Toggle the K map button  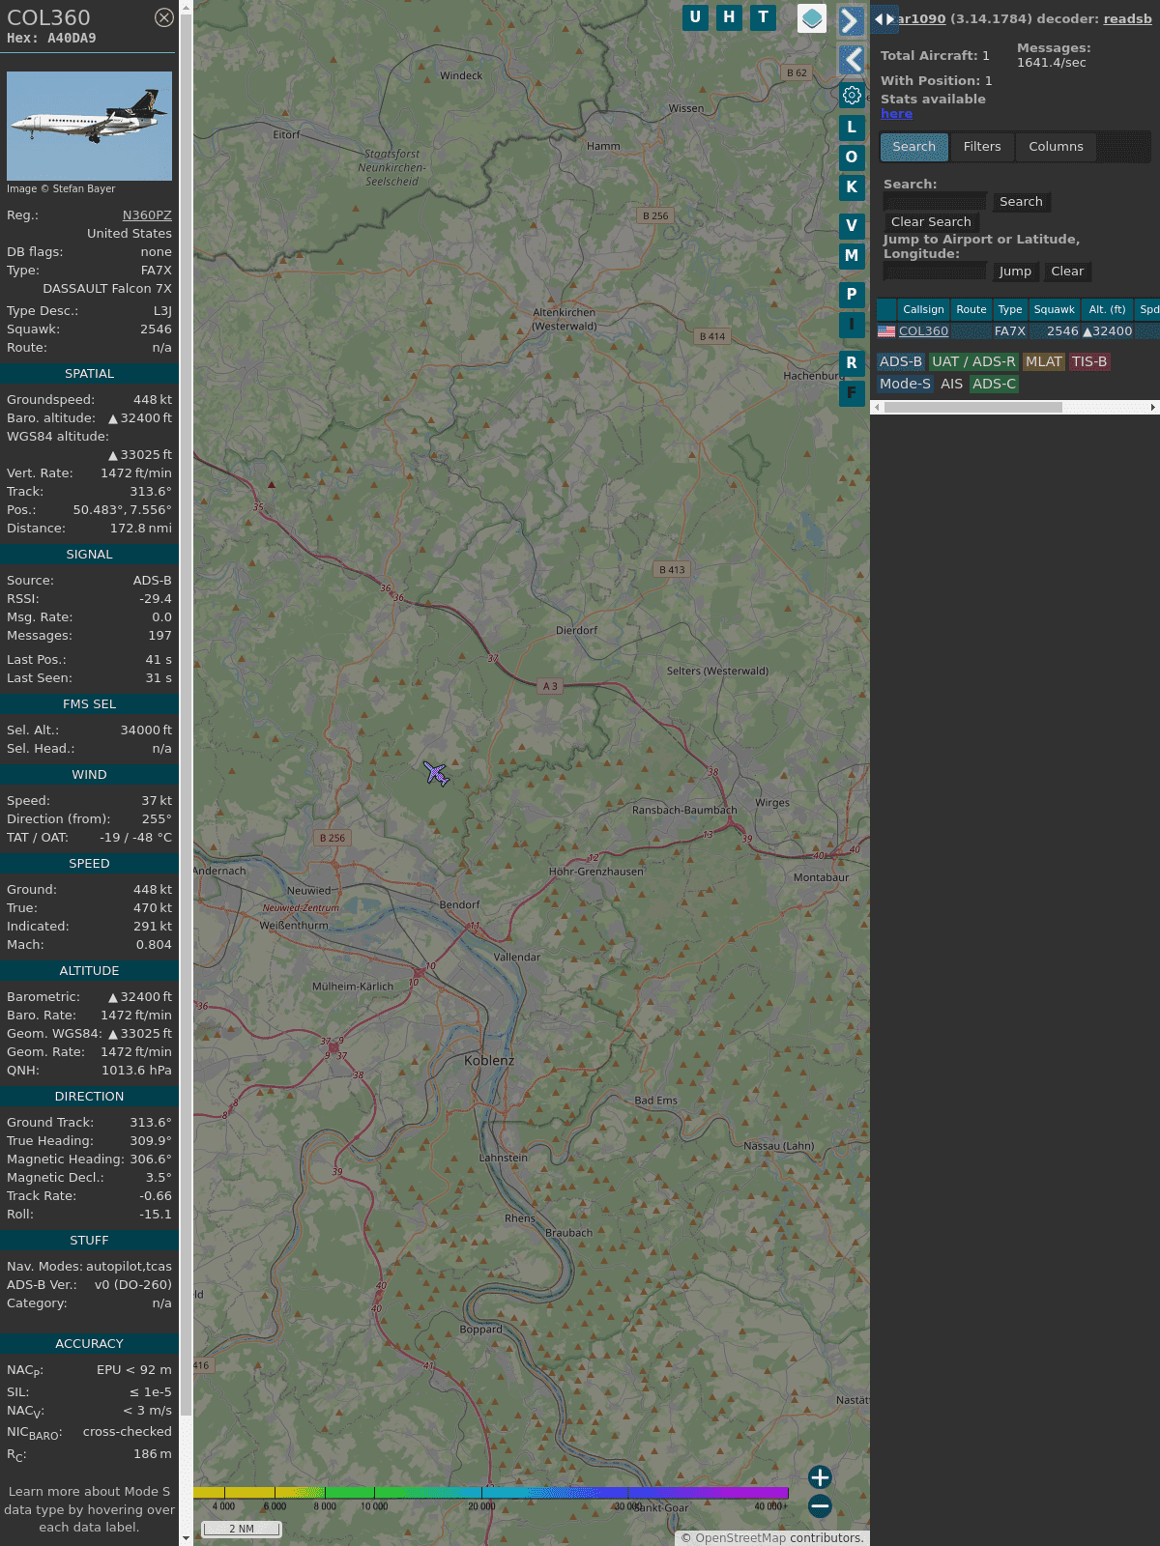(x=852, y=187)
